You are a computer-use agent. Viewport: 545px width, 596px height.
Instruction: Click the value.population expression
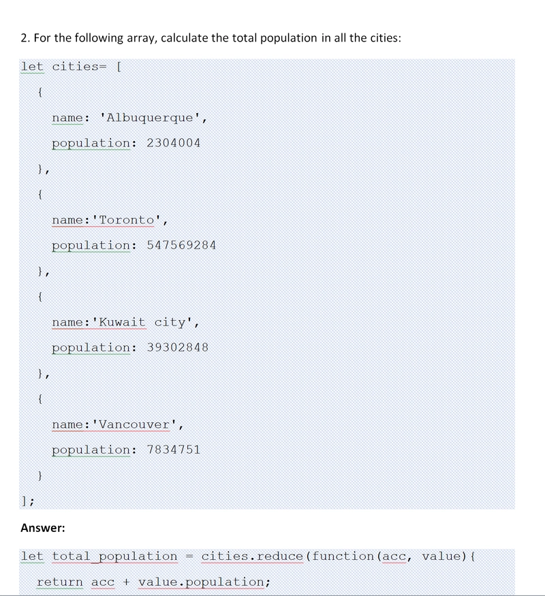point(201,582)
